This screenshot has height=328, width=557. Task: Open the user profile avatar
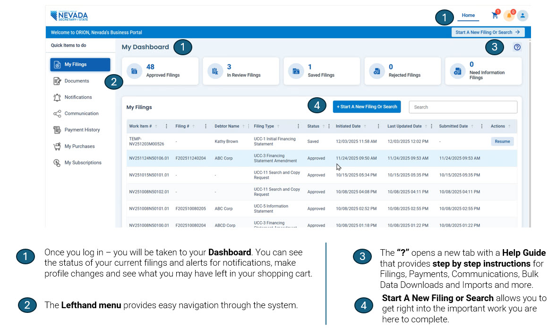tap(523, 16)
